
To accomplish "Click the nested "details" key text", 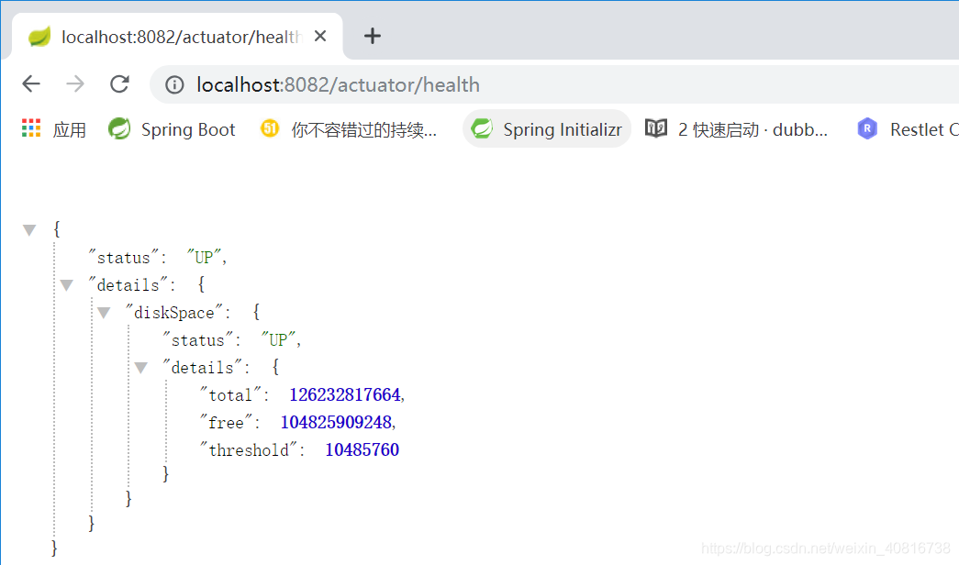I will pos(203,368).
